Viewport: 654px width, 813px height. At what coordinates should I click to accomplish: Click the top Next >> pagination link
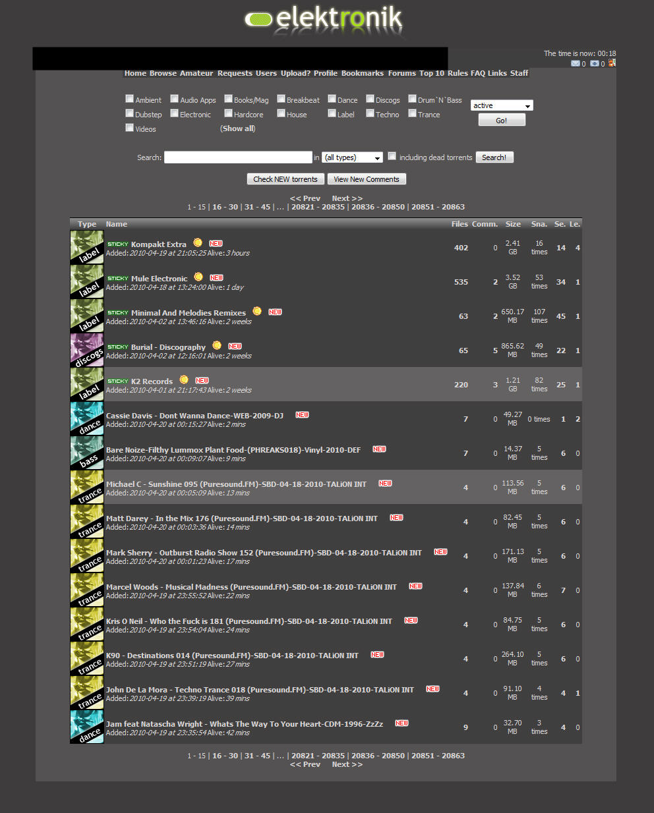pos(347,198)
